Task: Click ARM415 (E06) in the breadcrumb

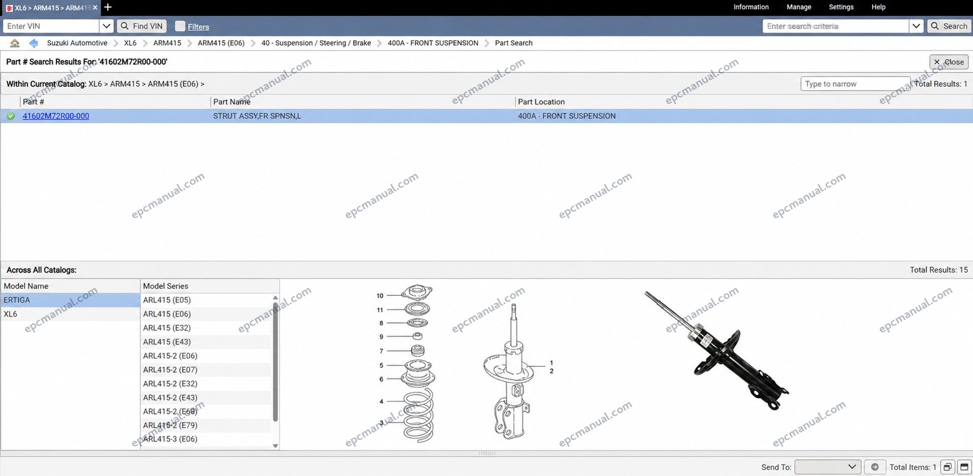Action: [x=221, y=43]
